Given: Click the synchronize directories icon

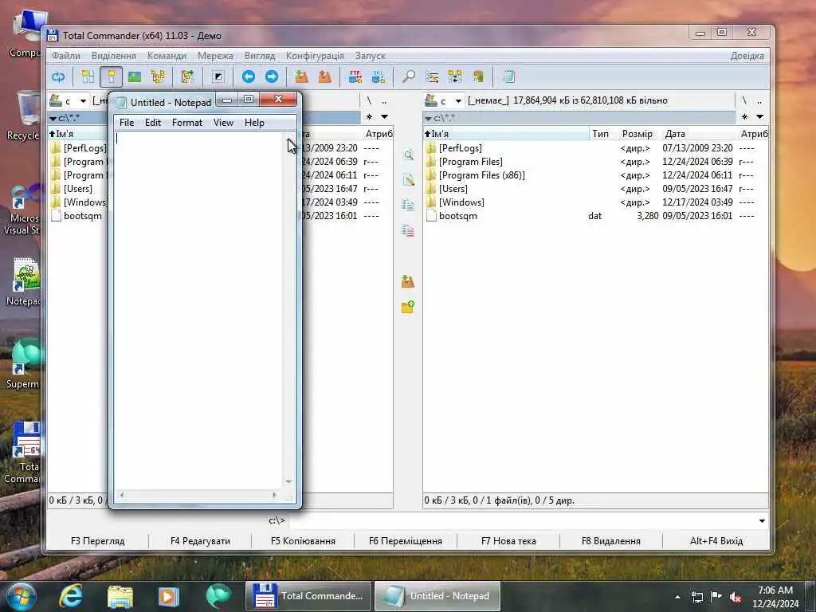Looking at the screenshot, I should point(455,77).
